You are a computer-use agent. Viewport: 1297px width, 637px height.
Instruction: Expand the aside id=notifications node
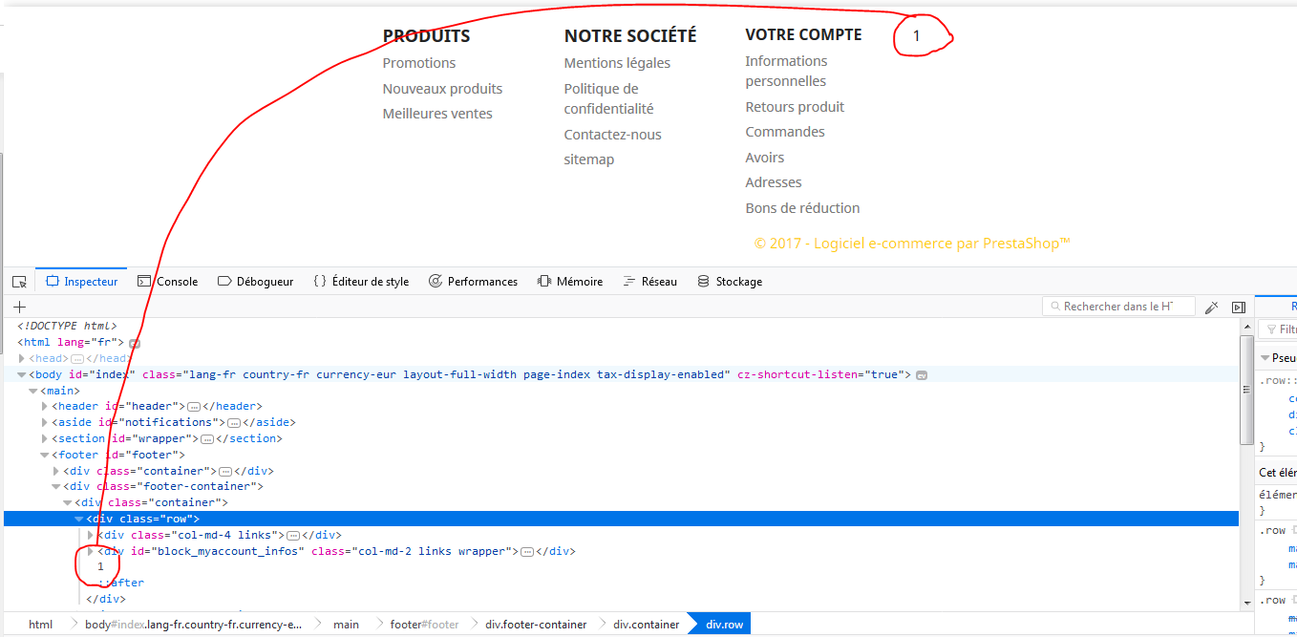[x=45, y=422]
